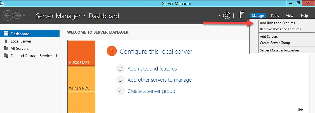Screen dimensions: 315x113
Task: Click the Refresh dashboard icon
Action: pyautogui.click(x=227, y=15)
